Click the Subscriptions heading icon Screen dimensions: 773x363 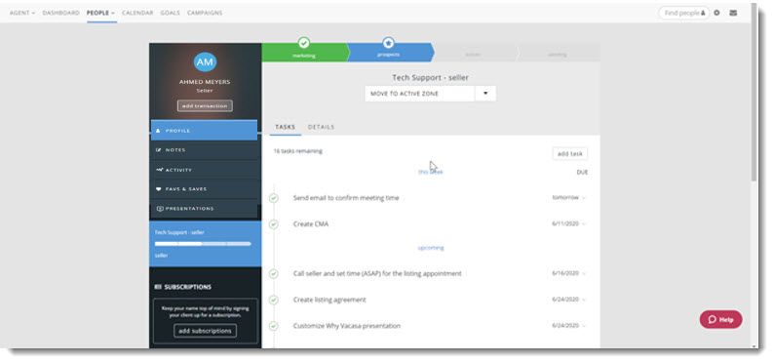(x=158, y=287)
